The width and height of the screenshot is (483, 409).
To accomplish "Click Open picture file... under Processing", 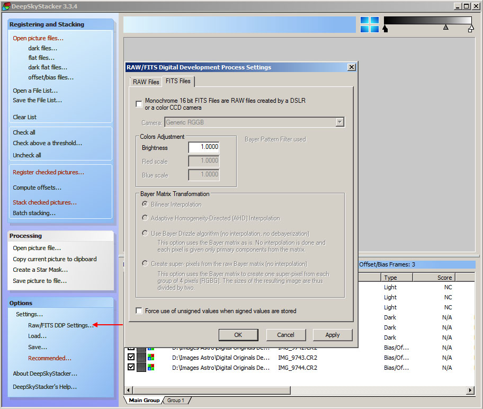I will (37, 248).
